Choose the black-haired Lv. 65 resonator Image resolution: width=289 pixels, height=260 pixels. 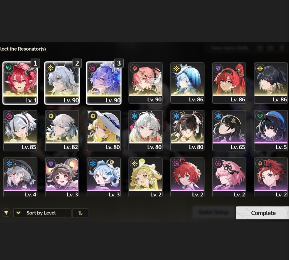click(229, 131)
